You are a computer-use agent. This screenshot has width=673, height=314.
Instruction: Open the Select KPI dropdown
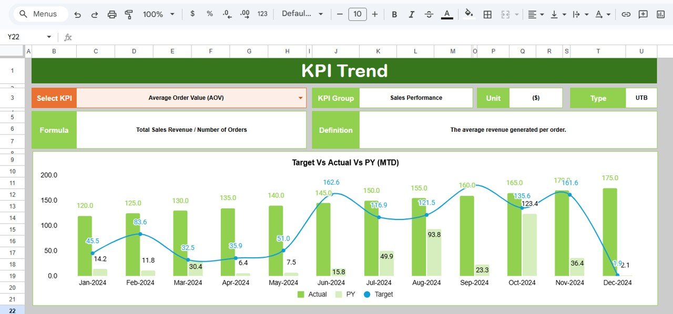(x=300, y=98)
